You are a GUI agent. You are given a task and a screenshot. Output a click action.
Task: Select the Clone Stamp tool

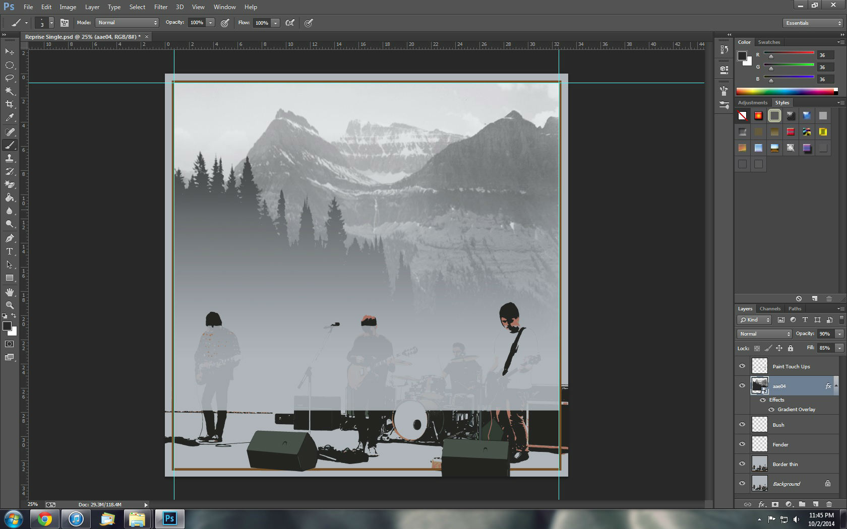[10, 158]
